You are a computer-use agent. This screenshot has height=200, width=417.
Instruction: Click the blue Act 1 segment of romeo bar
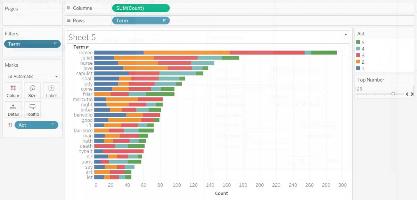pos(119,53)
